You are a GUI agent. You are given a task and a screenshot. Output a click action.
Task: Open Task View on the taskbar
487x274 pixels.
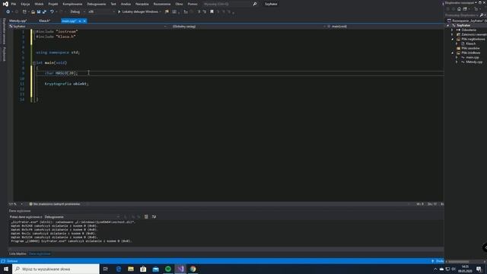pos(105,269)
